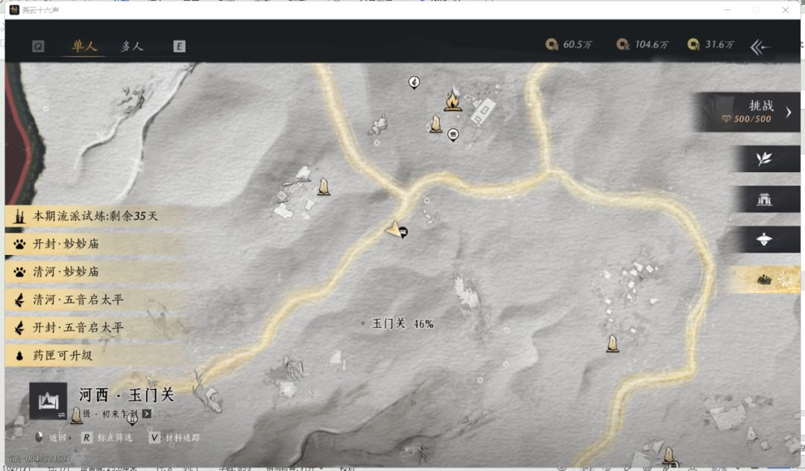Open 开封·五音启太平 entry
Viewport: 805px width, 471px height.
tap(95, 327)
